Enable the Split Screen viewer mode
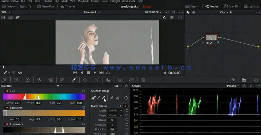Screen dimensions: 261x135 [10, 17]
